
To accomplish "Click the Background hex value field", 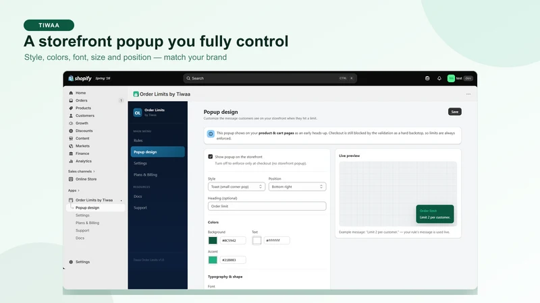I will (x=233, y=240).
